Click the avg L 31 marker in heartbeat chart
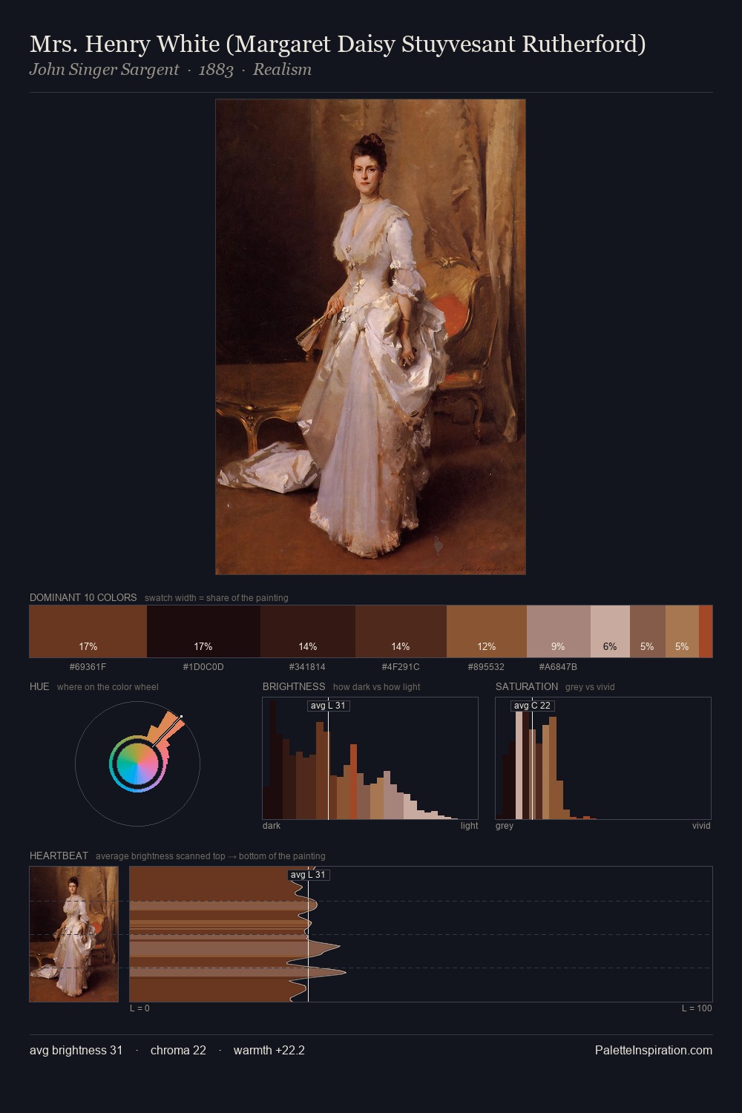Image resolution: width=742 pixels, height=1113 pixels. click(x=309, y=875)
